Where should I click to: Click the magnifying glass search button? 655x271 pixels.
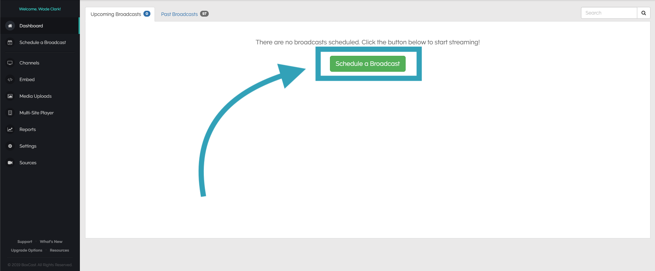643,13
